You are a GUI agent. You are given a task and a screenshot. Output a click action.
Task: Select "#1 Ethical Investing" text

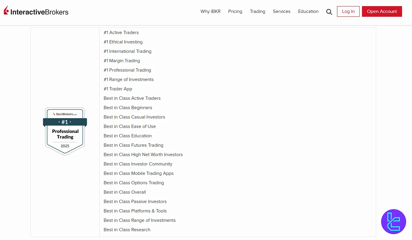[x=123, y=42]
